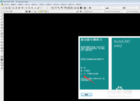Select the Line draw tool
Viewport: 140px width, 101px height.
pyautogui.click(x=2, y=16)
